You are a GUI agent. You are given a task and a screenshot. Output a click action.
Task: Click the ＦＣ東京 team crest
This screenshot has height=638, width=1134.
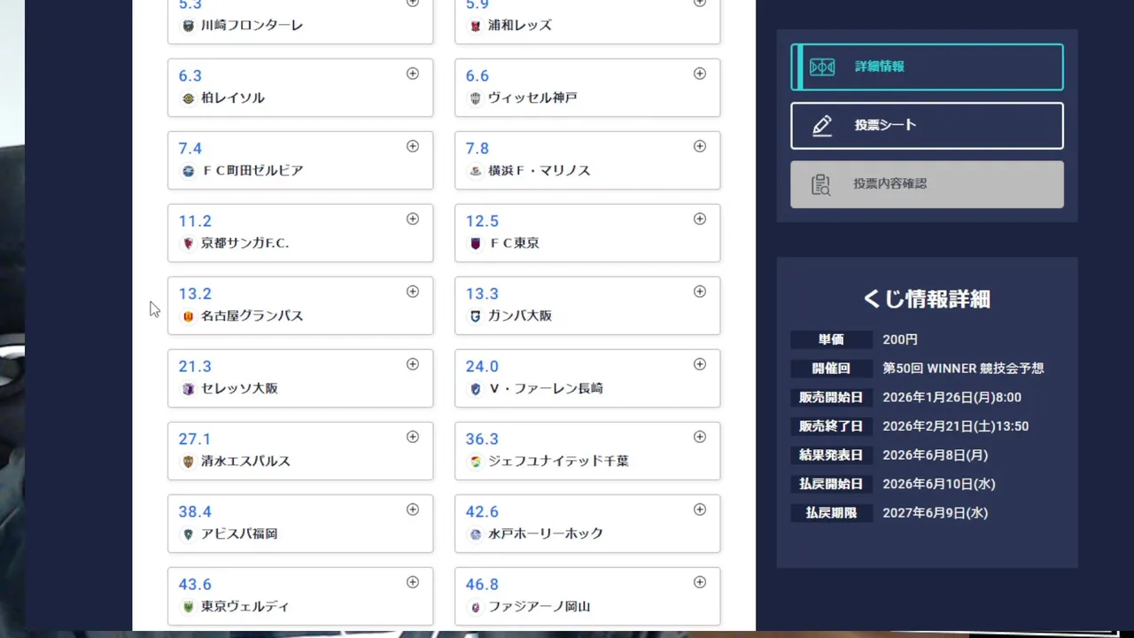pyautogui.click(x=476, y=244)
